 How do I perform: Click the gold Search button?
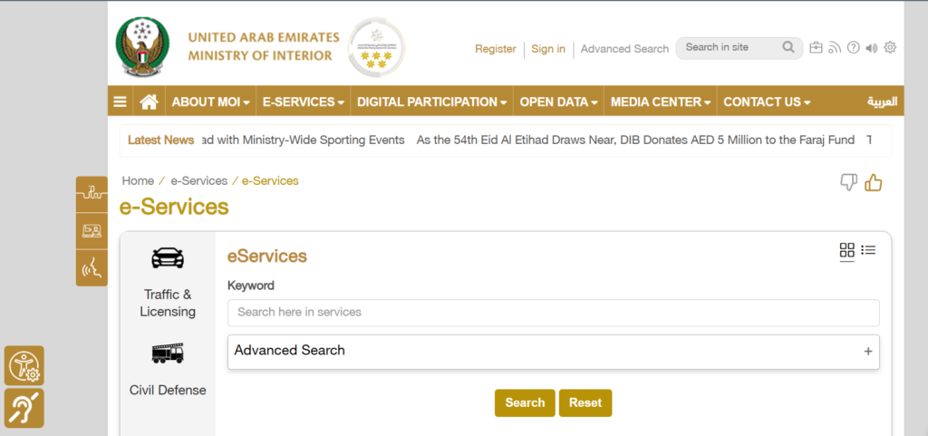(x=525, y=402)
